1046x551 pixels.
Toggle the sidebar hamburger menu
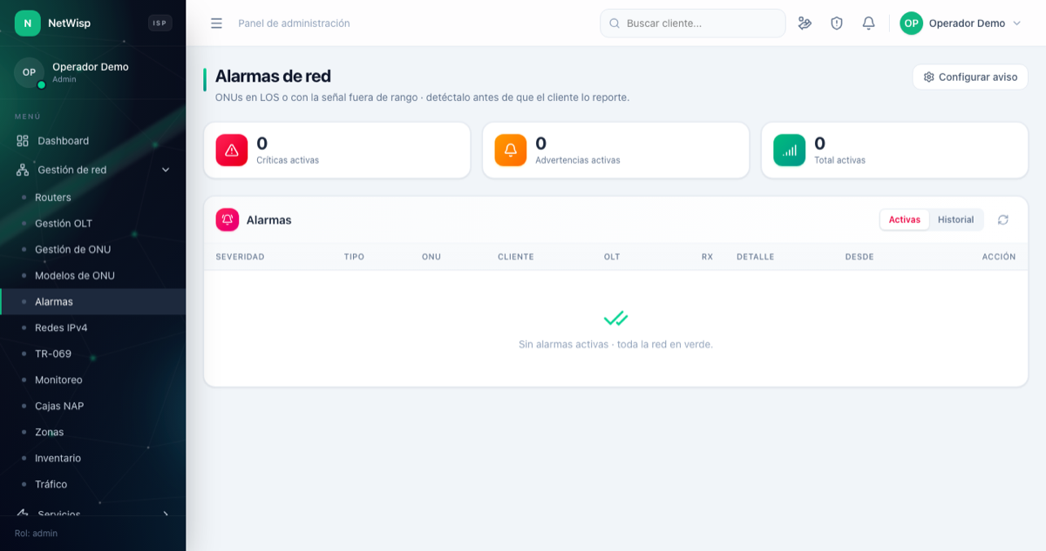click(216, 24)
